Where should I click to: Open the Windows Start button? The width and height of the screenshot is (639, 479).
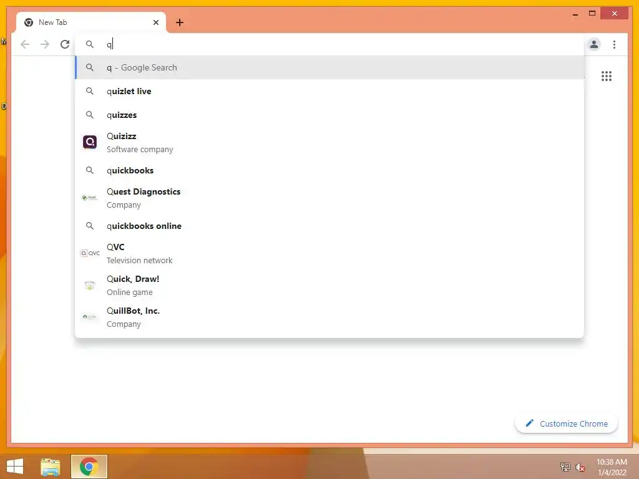coord(15,467)
